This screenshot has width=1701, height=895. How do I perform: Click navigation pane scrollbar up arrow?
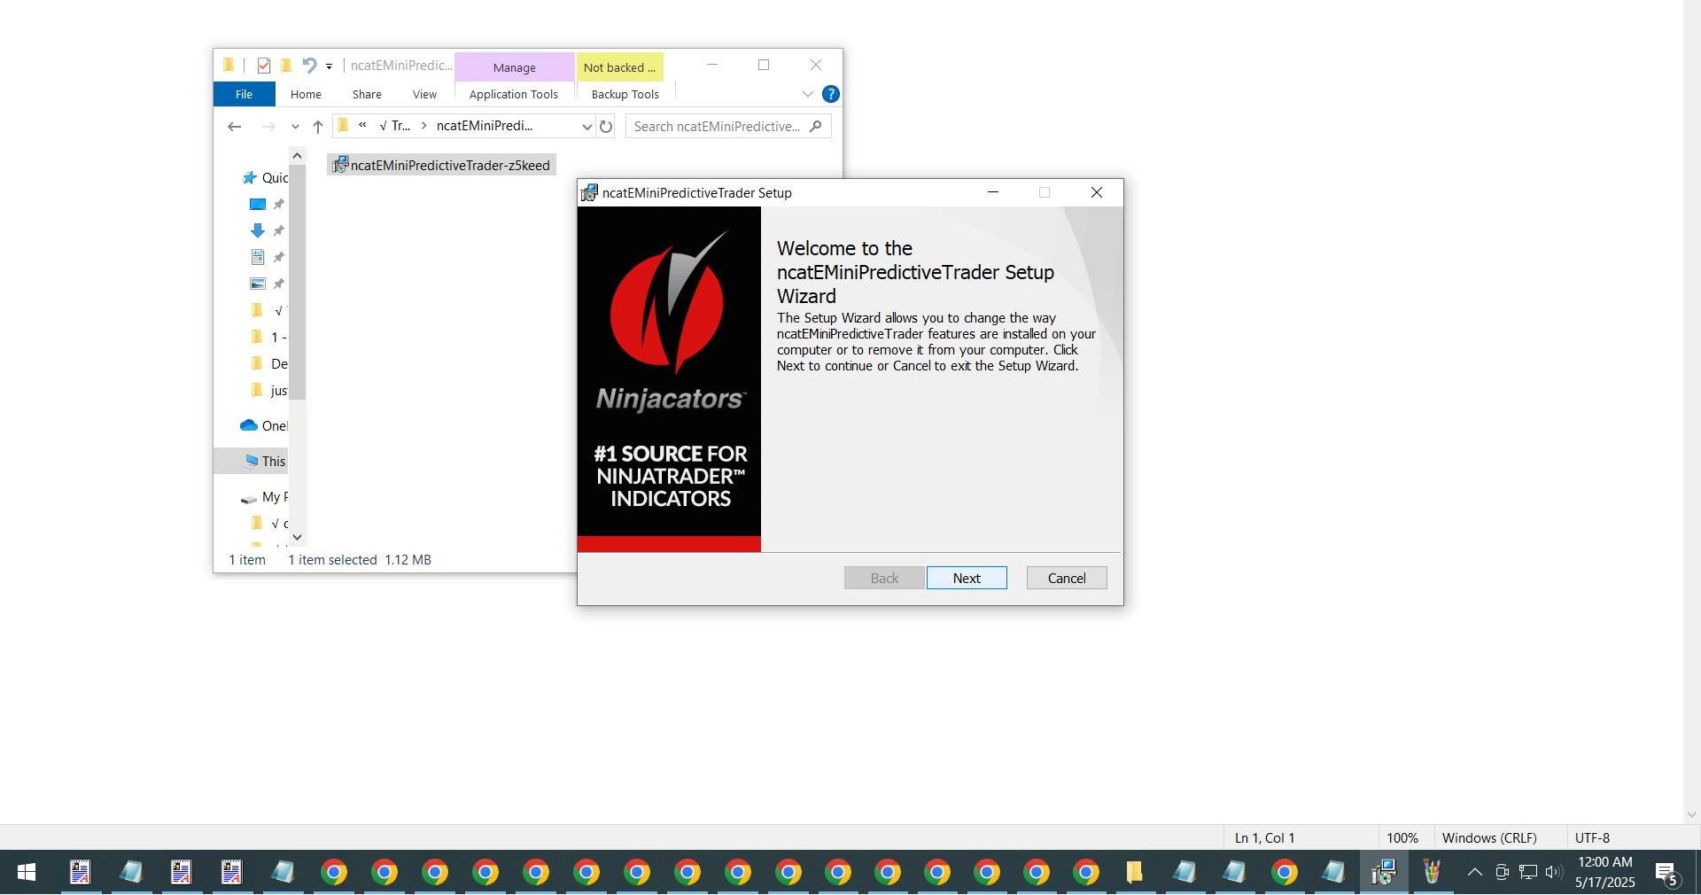(297, 156)
